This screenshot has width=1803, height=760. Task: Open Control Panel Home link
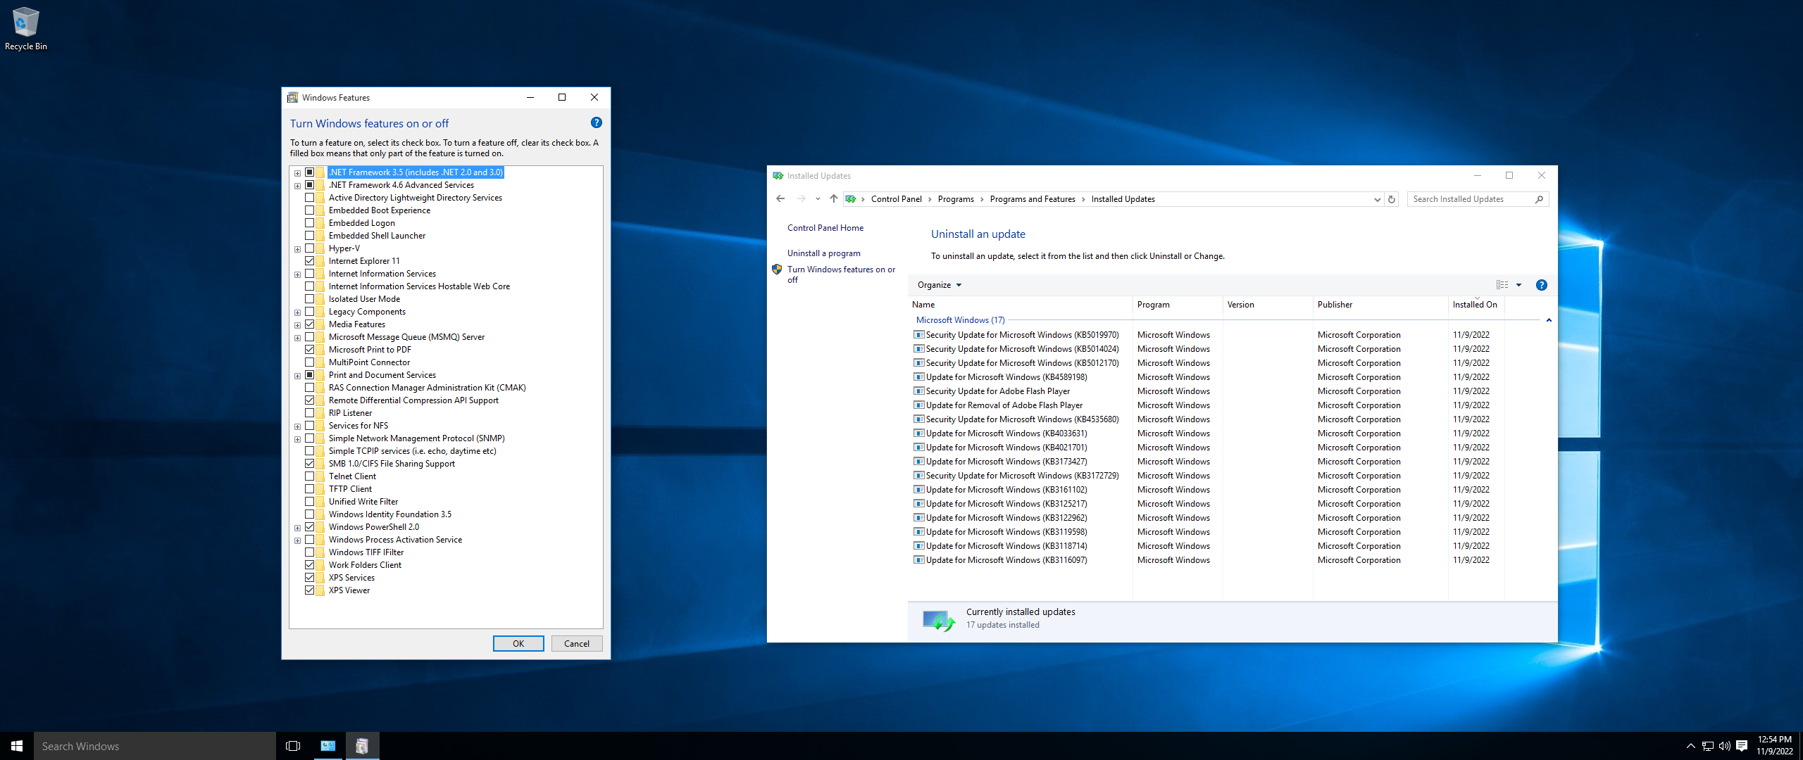pyautogui.click(x=825, y=228)
